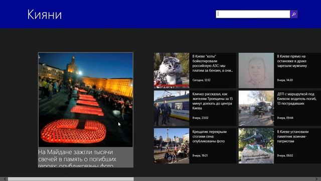Open the minibus crash thumbnail

pos(256,108)
